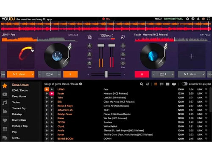Viewport: 212px width, 159px height.
Task: Toggle right deck loop 4 button
Action: click(x=163, y=74)
